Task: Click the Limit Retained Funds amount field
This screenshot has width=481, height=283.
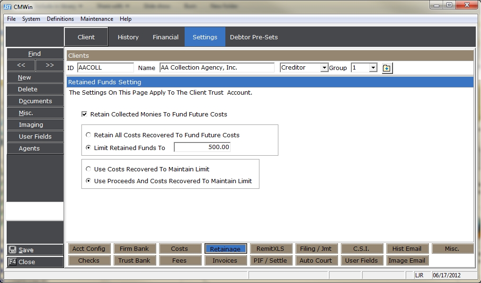Action: coord(202,148)
